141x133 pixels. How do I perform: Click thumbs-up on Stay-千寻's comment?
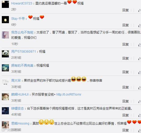pyautogui.click(x=140, y=25)
